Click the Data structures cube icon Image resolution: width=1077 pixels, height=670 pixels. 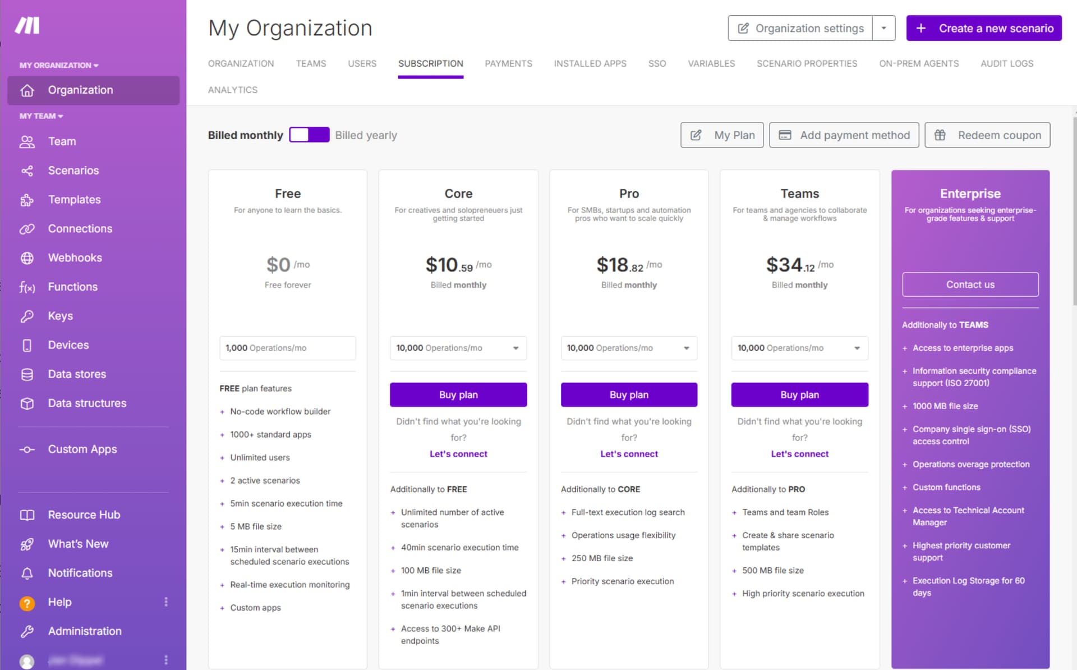pyautogui.click(x=27, y=403)
